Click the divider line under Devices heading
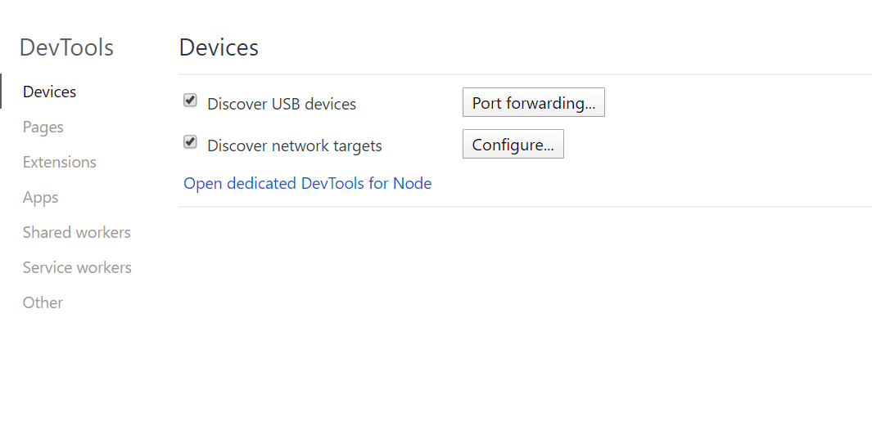 [524, 74]
